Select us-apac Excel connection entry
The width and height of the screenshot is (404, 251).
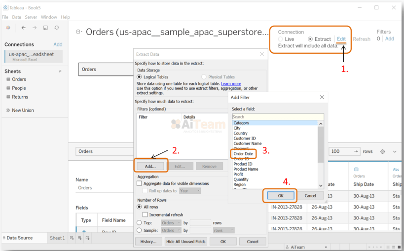pyautogui.click(x=34, y=56)
